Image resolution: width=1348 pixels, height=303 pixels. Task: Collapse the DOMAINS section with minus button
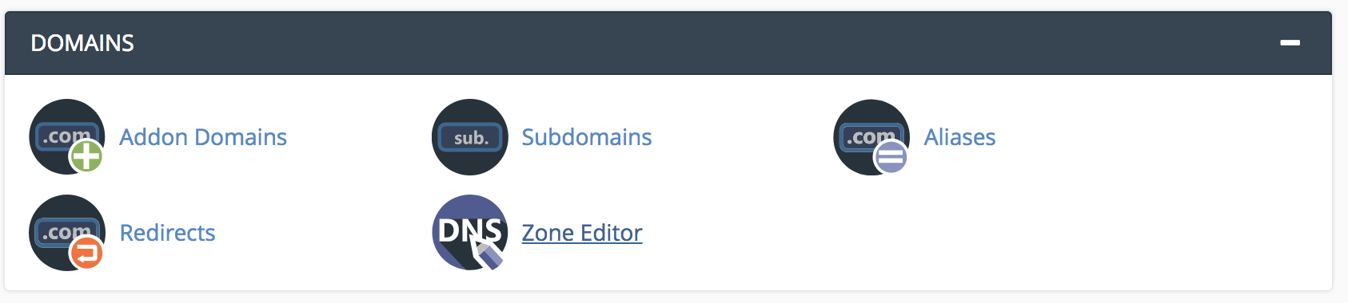1290,42
